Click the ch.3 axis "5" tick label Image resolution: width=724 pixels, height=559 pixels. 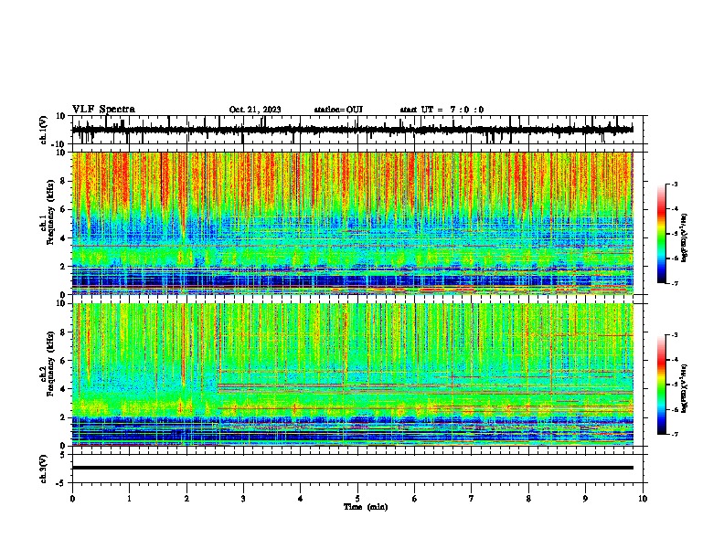63,455
